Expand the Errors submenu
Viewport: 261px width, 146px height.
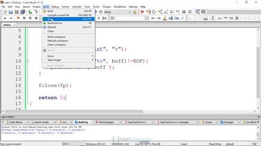(x=69, y=56)
